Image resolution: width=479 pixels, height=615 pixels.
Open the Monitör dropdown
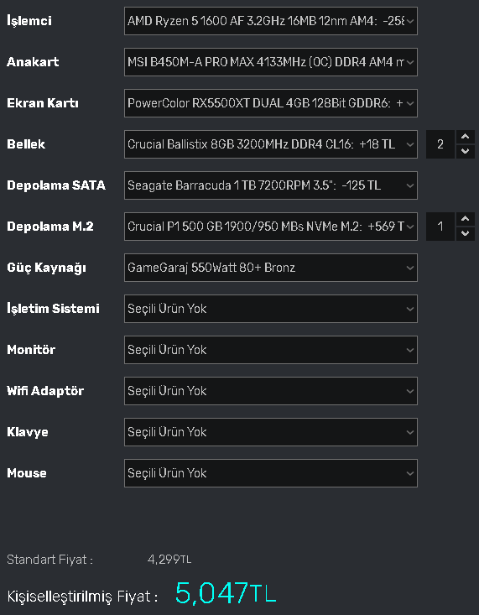pyautogui.click(x=271, y=350)
